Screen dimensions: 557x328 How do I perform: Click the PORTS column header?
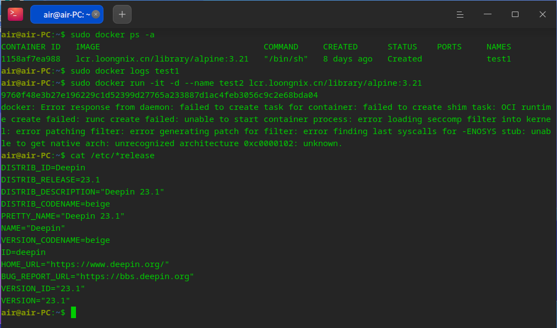tap(449, 47)
